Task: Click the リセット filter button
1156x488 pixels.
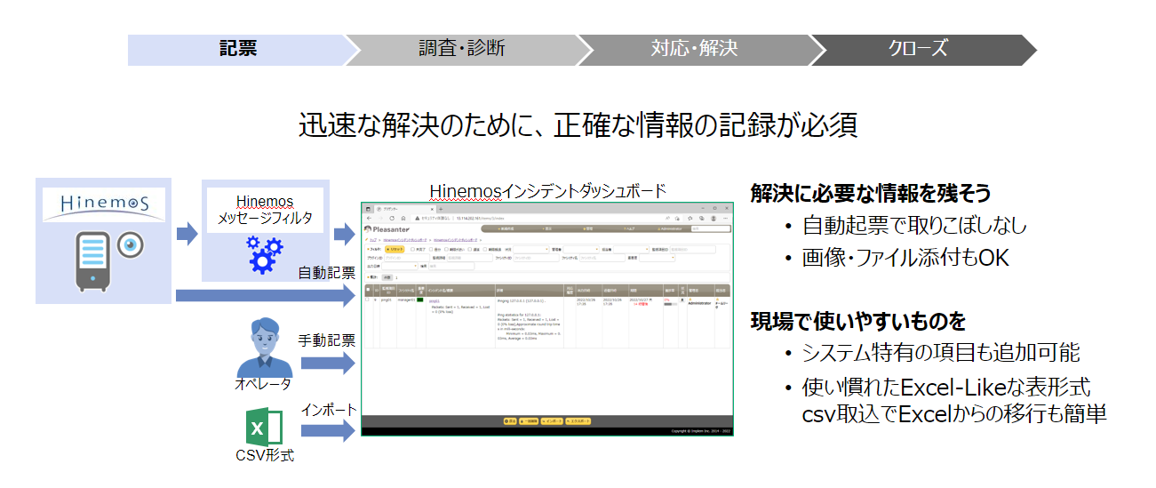Action: pos(395,249)
